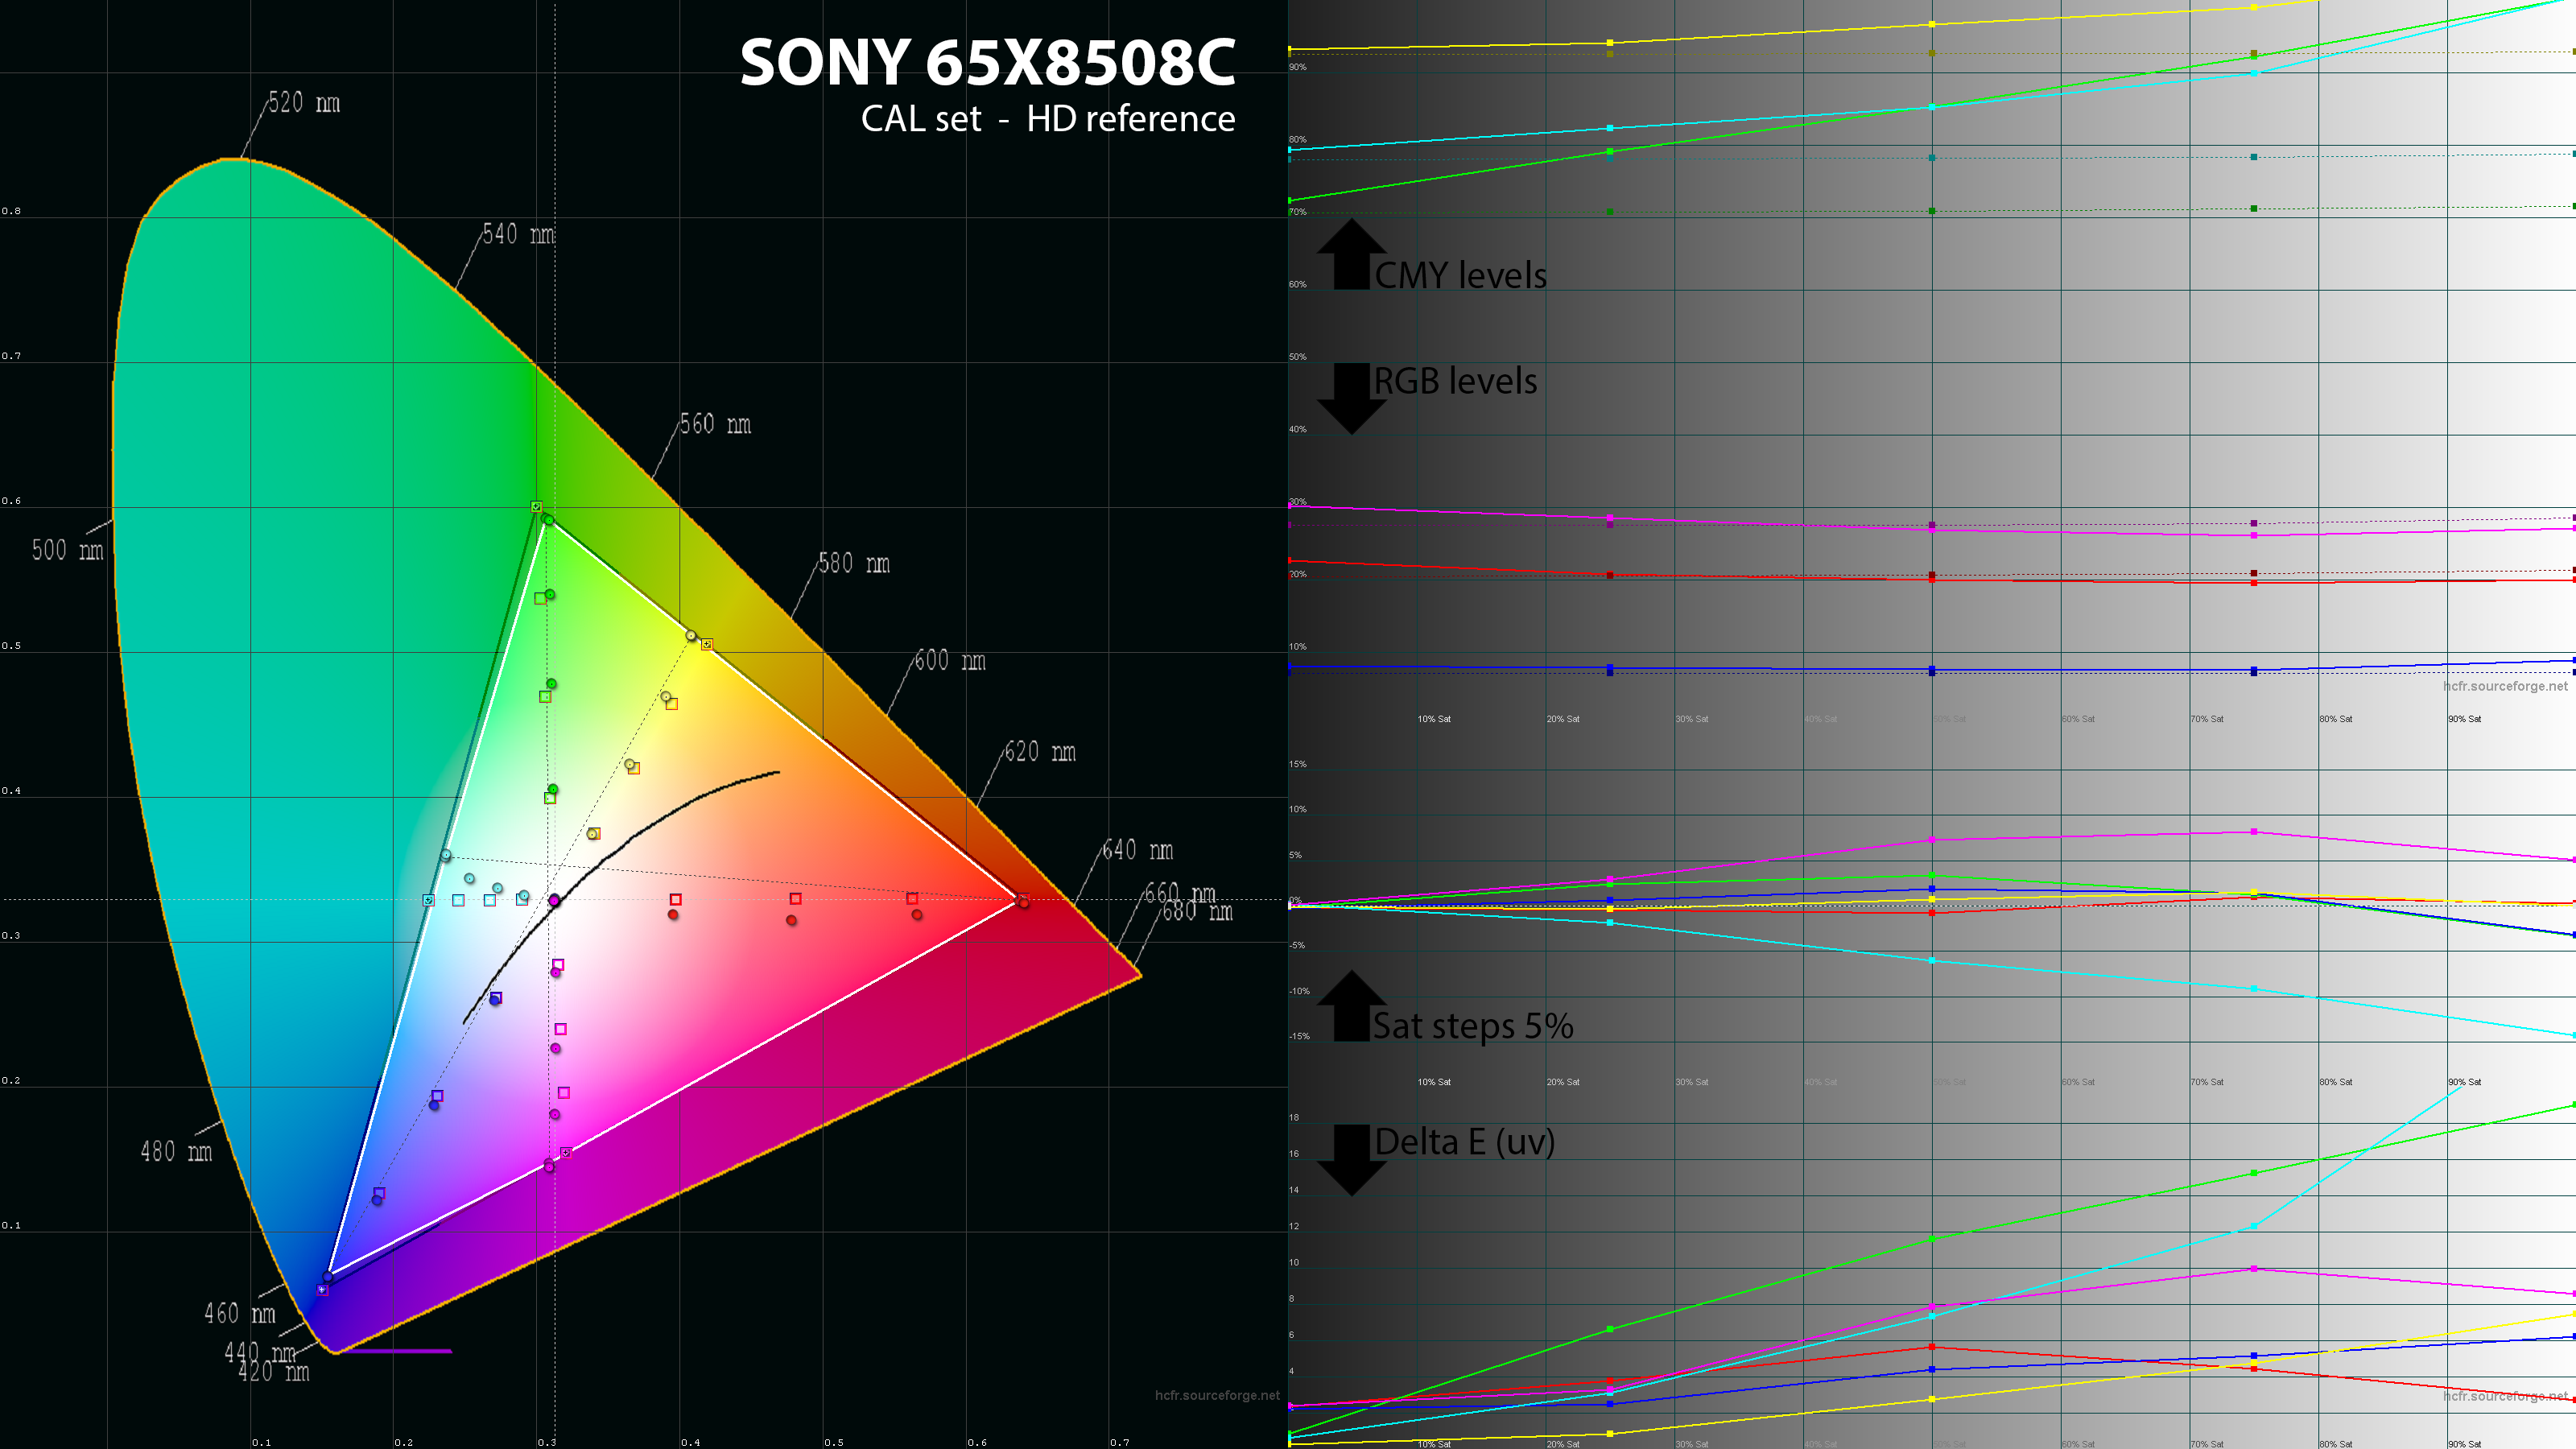The height and width of the screenshot is (1449, 2576).
Task: Click the 'CAL set - HD reference' subtitle
Action: (1047, 118)
